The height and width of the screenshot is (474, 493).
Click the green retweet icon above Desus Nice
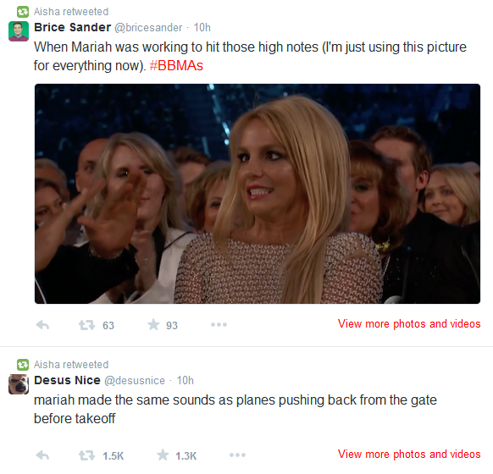point(23,365)
